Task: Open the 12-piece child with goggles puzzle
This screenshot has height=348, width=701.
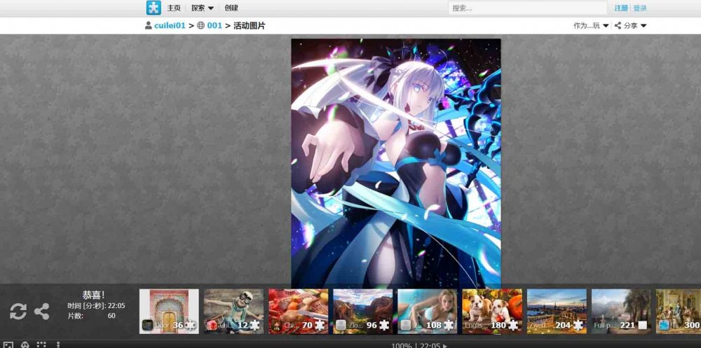Action: tap(234, 312)
